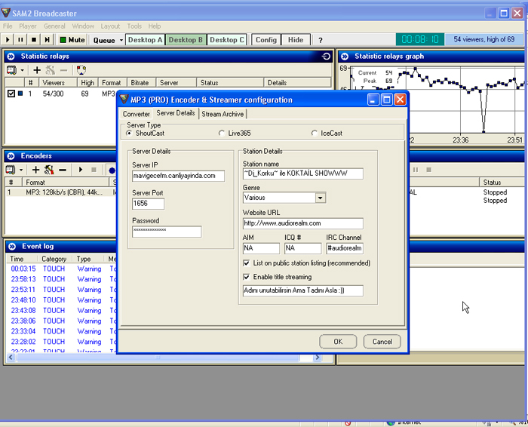Screen dimensions: 528x427
Task: Open the Genre dropdown
Action: pos(321,198)
